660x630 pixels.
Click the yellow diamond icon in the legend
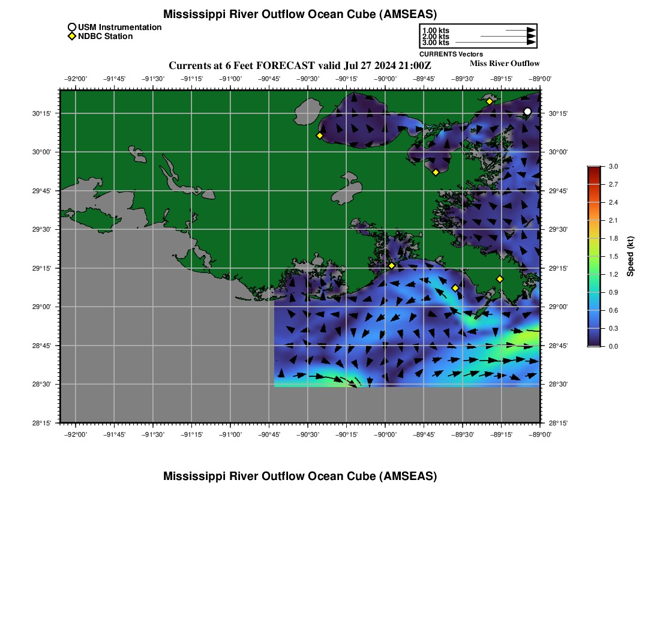pyautogui.click(x=72, y=37)
